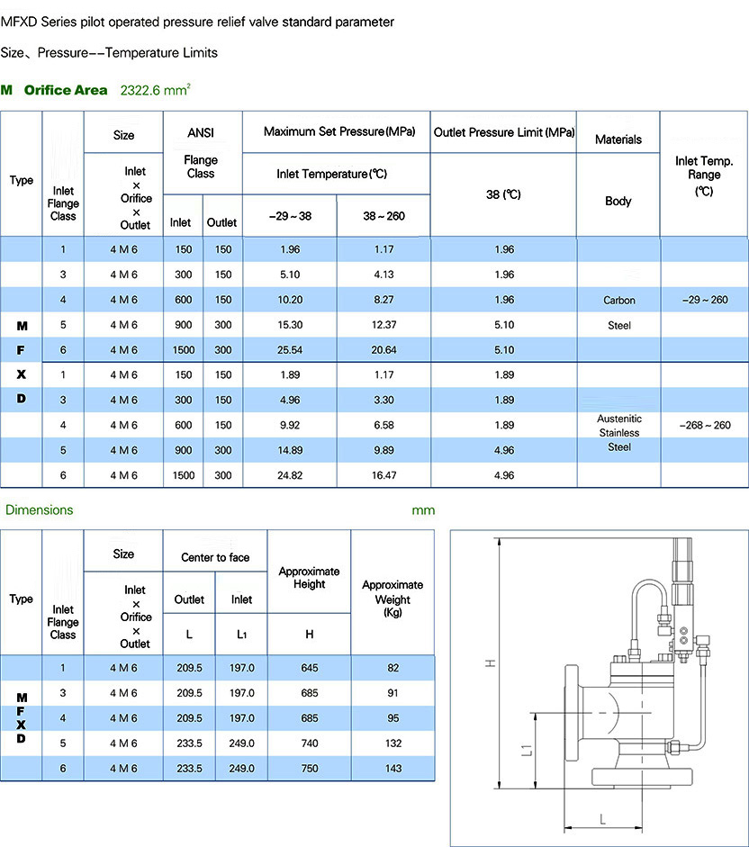Select the height value '645'

tap(310, 668)
